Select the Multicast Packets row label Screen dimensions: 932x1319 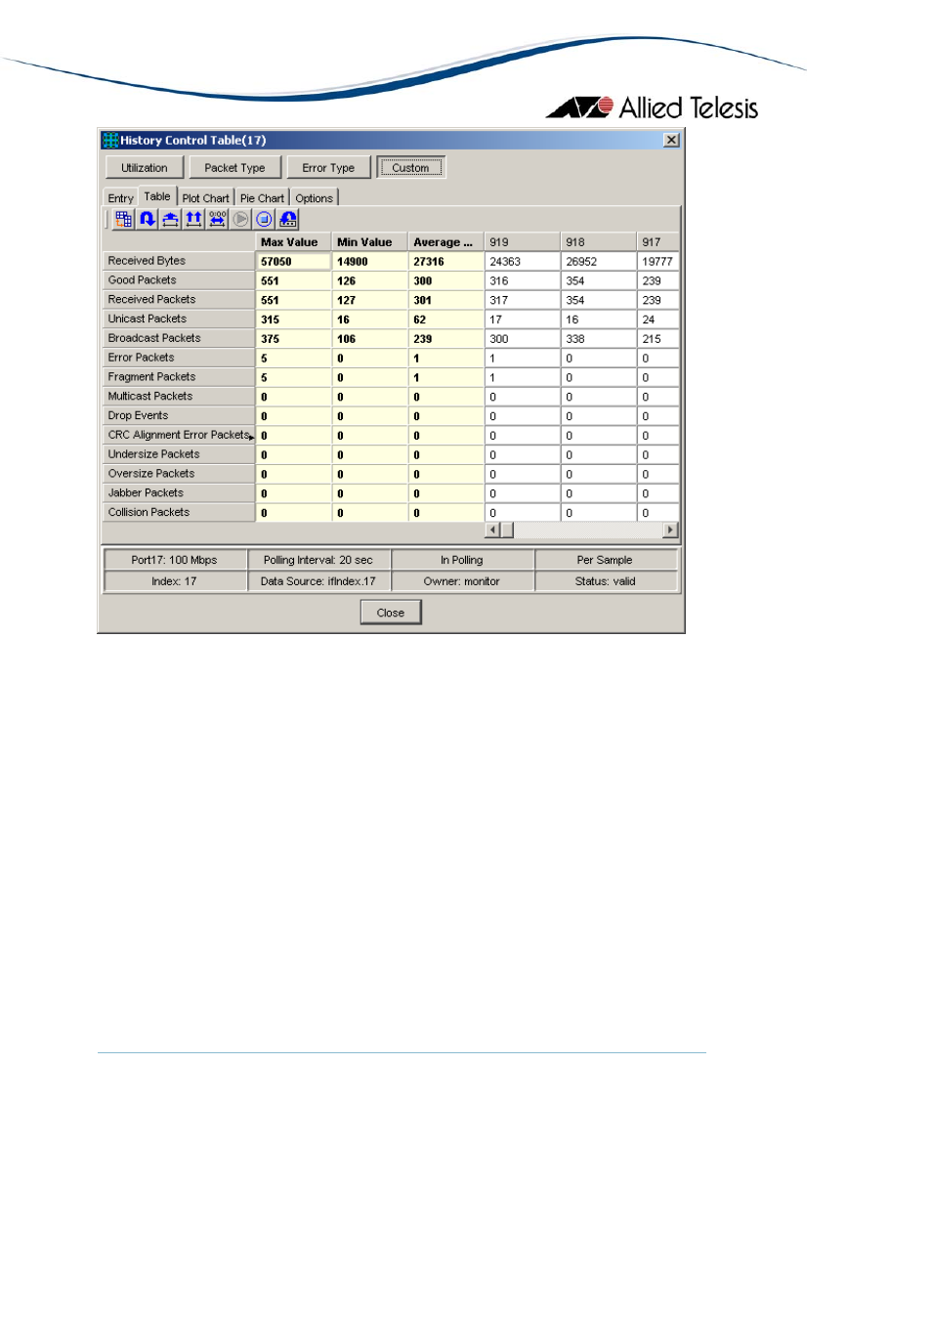(179, 397)
